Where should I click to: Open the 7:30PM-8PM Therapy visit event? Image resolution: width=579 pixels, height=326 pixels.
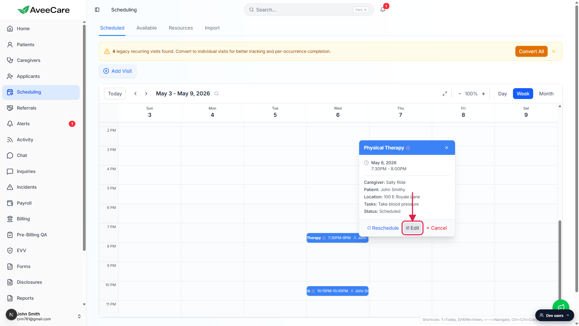(x=337, y=238)
